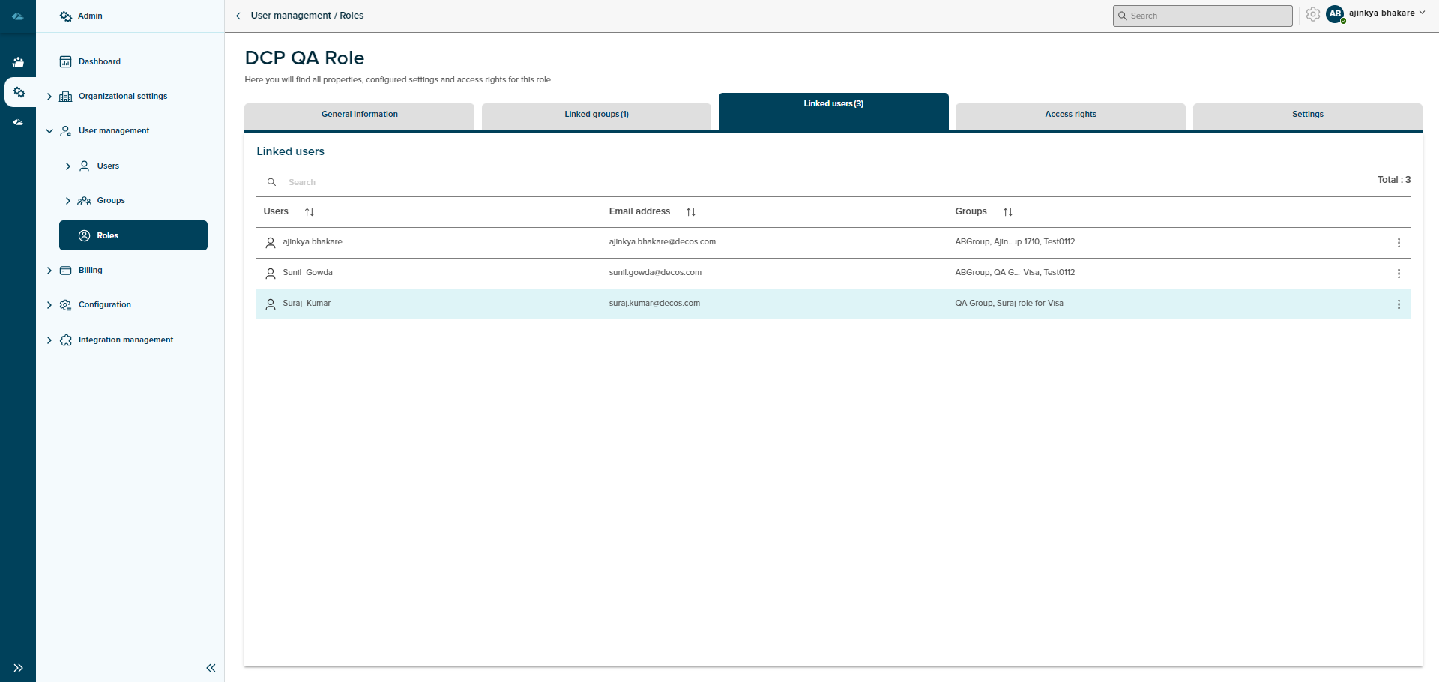Open the settings gear next to the profile avatar
This screenshot has height=682, width=1439.
click(1312, 14)
